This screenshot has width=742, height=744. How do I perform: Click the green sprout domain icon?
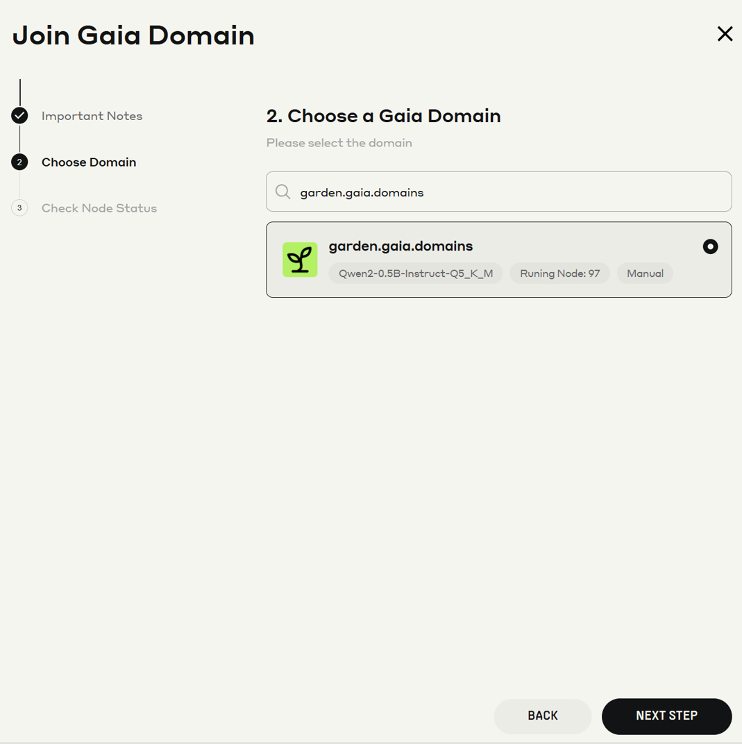pos(300,260)
